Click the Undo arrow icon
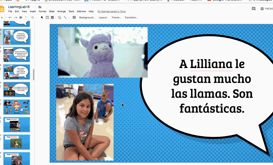 [x=10, y=18]
